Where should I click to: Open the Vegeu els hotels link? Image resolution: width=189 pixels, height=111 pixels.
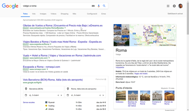tap(141, 74)
